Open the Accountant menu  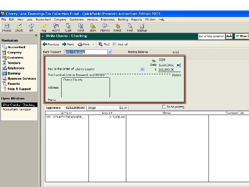43,19
